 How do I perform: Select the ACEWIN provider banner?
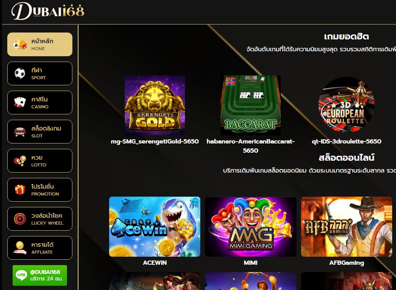click(x=155, y=226)
